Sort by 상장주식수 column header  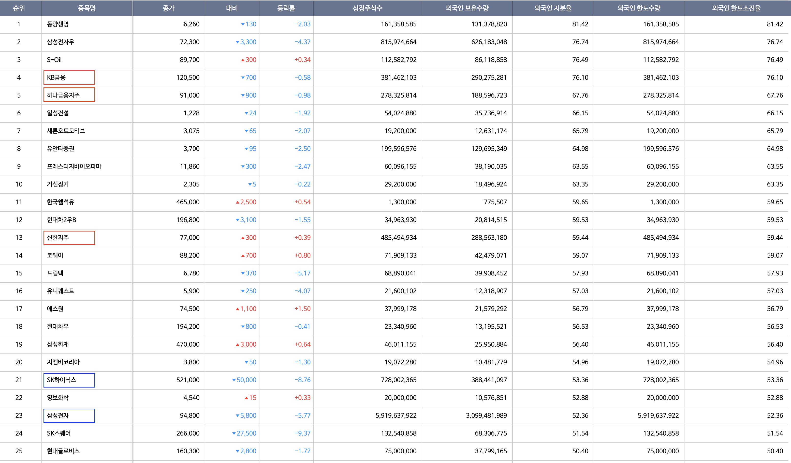coord(368,8)
